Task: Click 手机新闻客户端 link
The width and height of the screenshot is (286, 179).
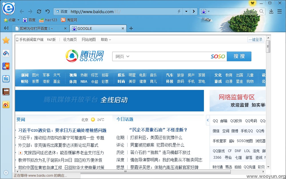Action: tap(30, 40)
